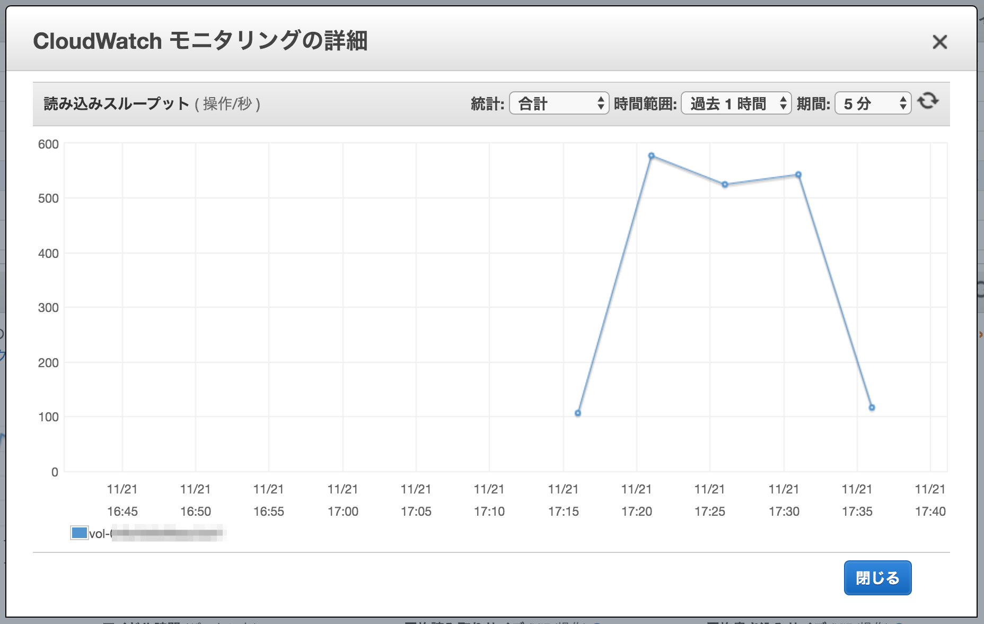
Task: Click the 600 y-axis value
Action: (48, 144)
